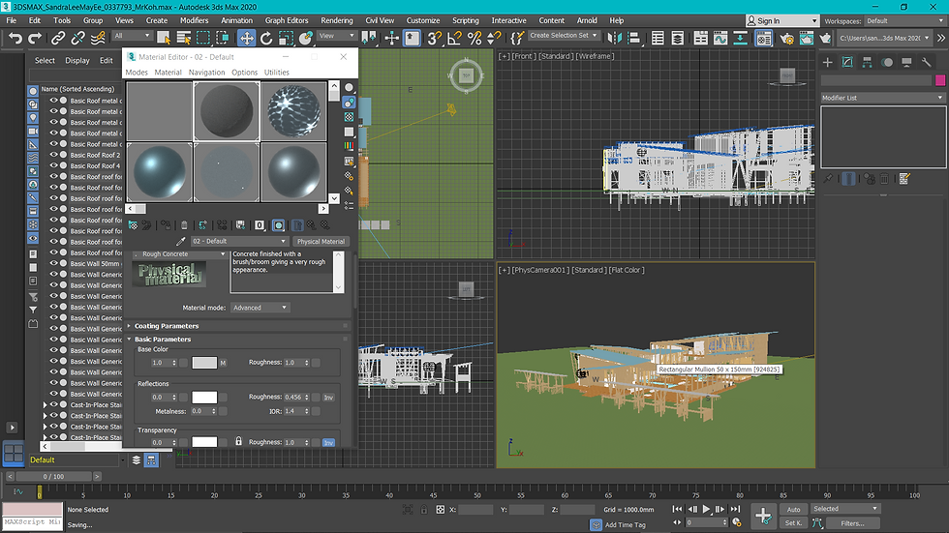Click the Render Production teapot icon
This screenshot has width=949, height=533.
[x=825, y=38]
